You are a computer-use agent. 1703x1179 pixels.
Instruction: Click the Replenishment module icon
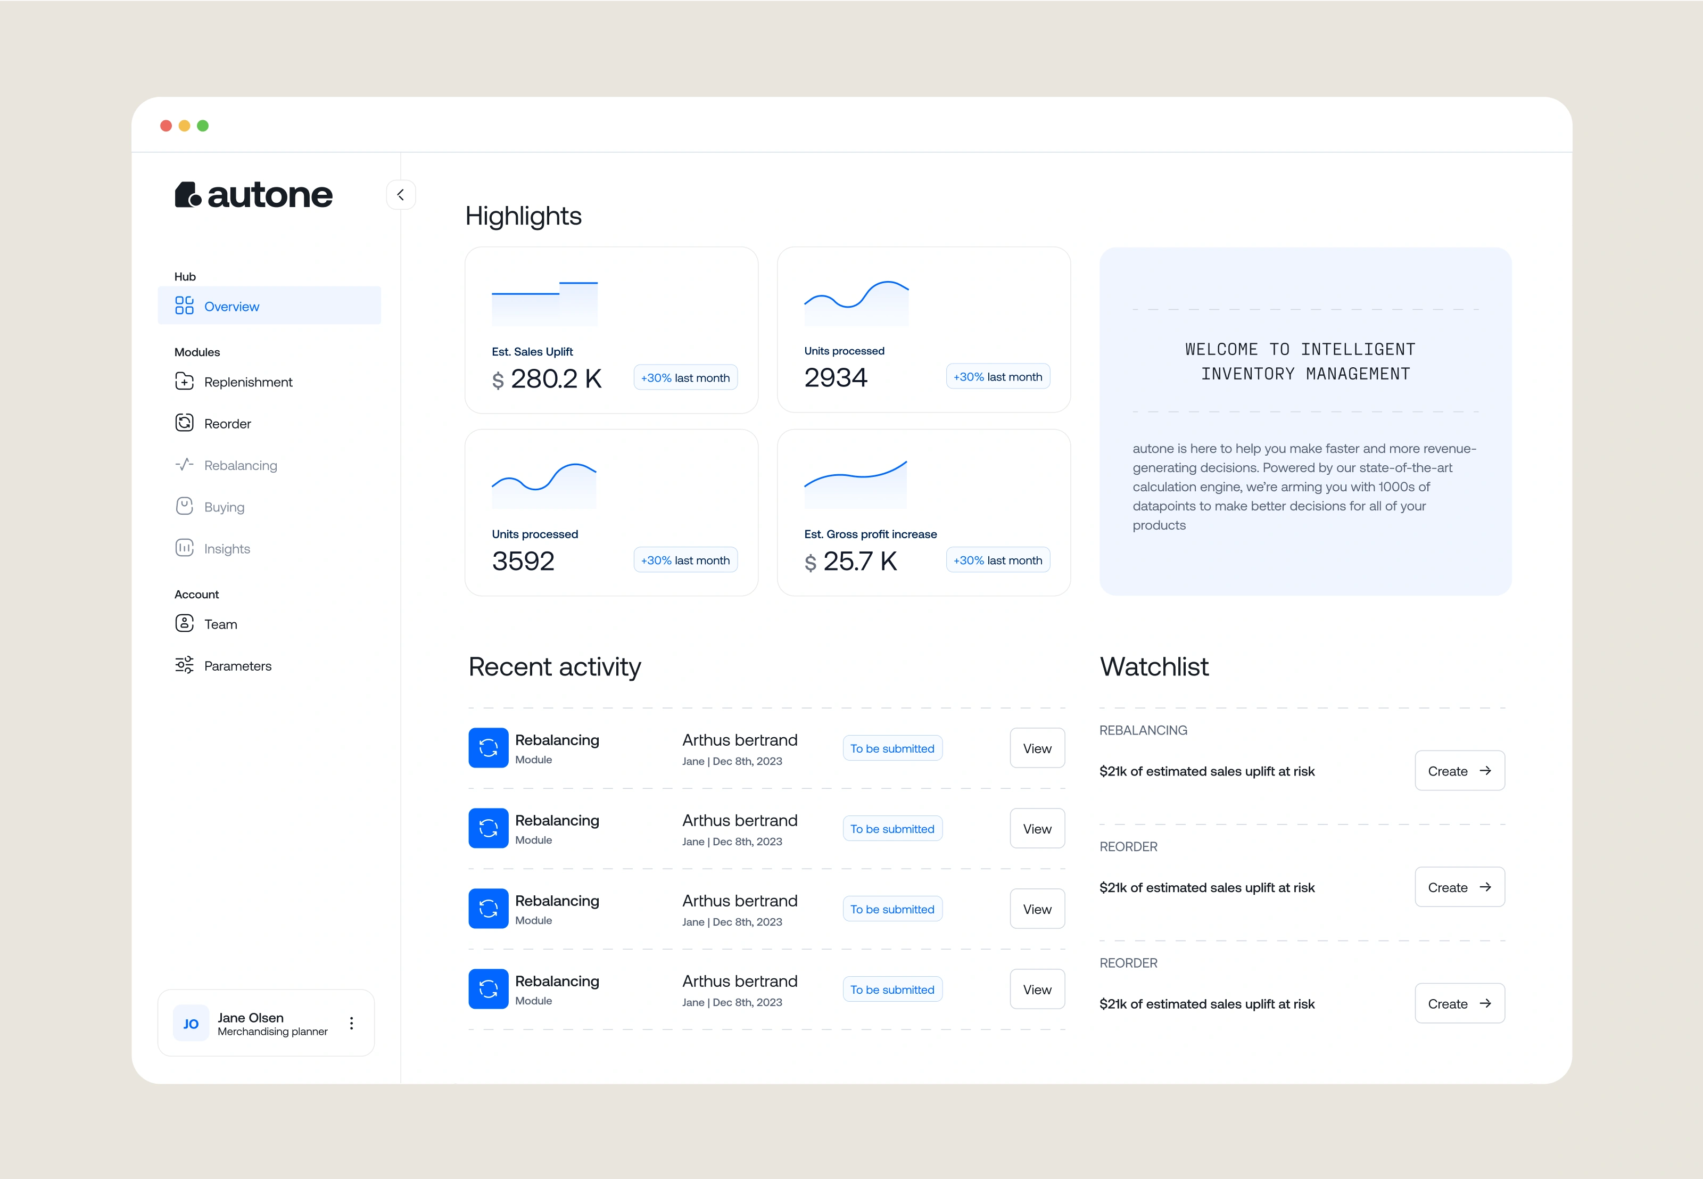click(184, 381)
